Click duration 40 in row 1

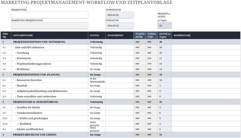coord(164,42)
